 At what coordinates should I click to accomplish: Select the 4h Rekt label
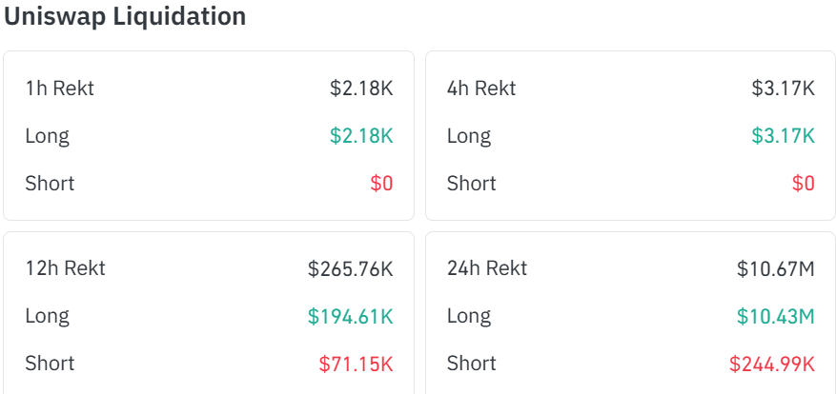click(x=481, y=89)
